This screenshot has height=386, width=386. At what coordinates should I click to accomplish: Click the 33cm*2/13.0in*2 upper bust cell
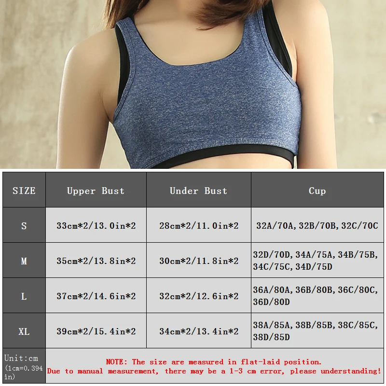(96, 225)
